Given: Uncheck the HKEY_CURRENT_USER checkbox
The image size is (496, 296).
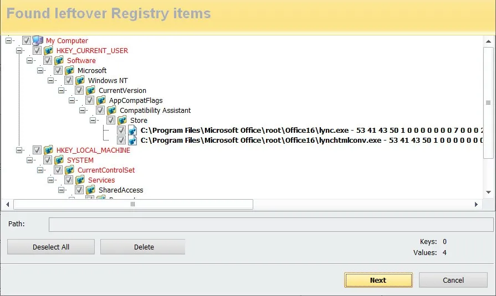Looking at the screenshot, I should (37, 50).
